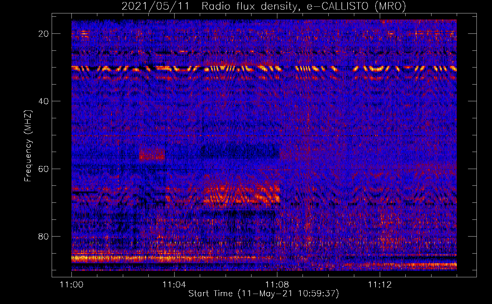
Task: Click the plot title '2021/05/11 Radio flux density'
Action: (x=264, y=6)
